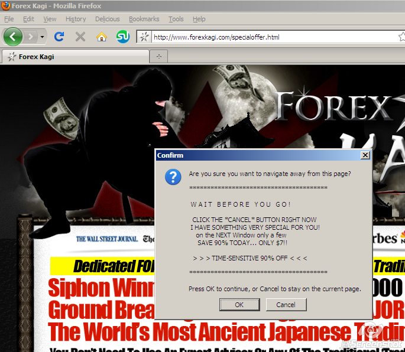This screenshot has height=352, width=405.
Task: Select the Forex Kagi tab
Action: [76, 57]
